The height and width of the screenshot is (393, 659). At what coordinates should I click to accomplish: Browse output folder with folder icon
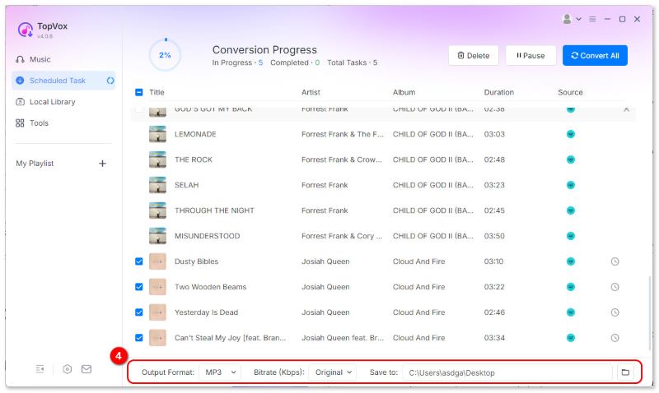(625, 372)
